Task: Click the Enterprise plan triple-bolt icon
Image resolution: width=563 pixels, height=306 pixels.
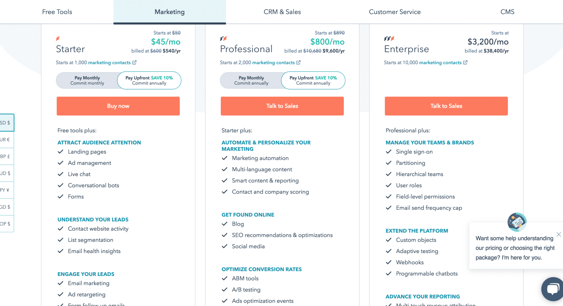Action: coord(389,38)
